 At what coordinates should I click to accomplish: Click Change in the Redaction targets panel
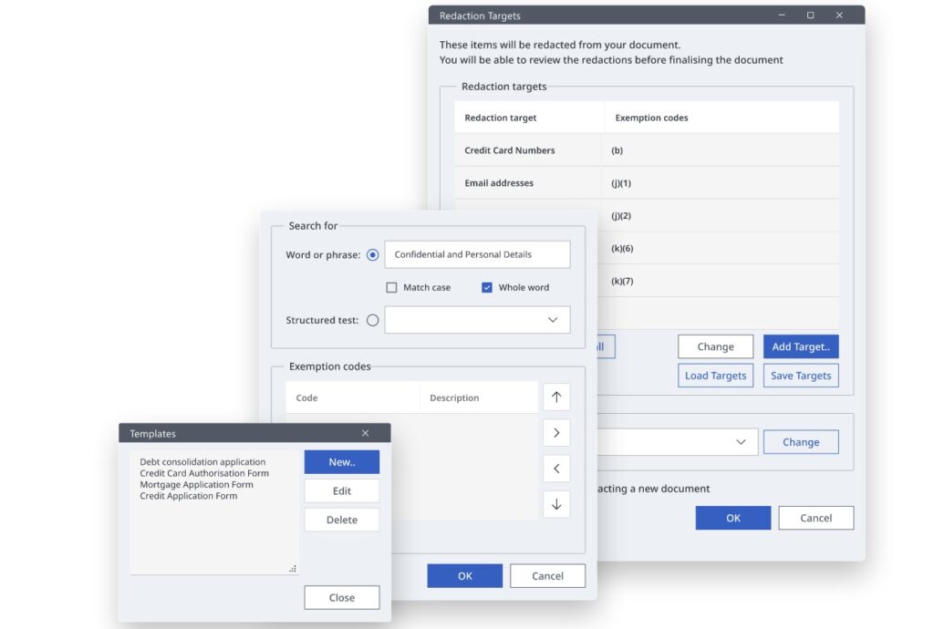tap(715, 346)
